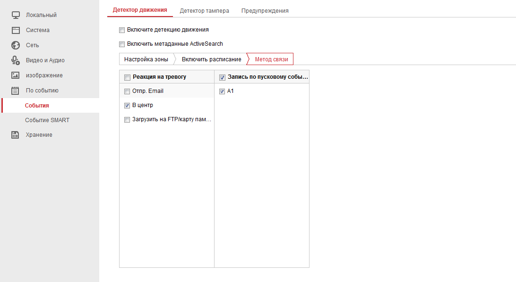The width and height of the screenshot is (516, 282).
Task: Go to the Настройка зоны step
Action: 146,59
